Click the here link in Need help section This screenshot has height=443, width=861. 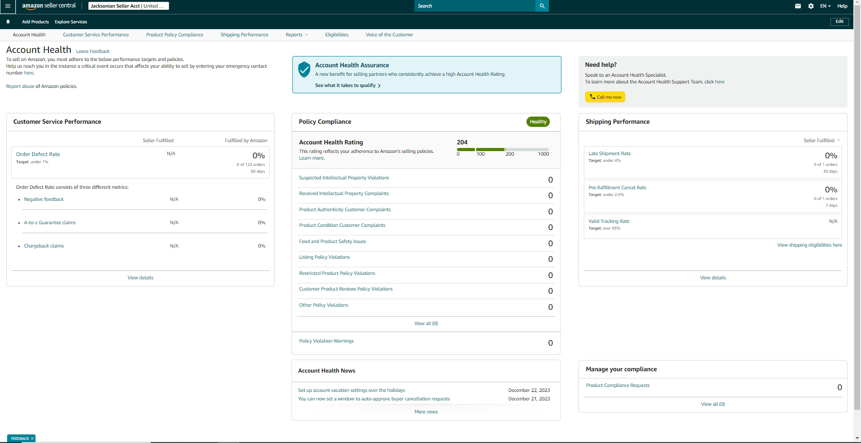pyautogui.click(x=720, y=82)
